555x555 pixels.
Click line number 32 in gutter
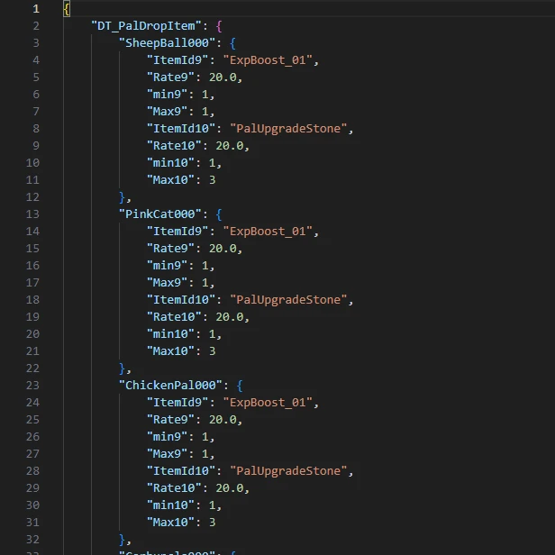coord(32,540)
